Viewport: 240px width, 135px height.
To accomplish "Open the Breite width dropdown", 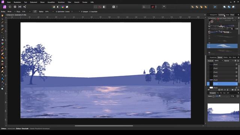I will (x=15, y=12).
